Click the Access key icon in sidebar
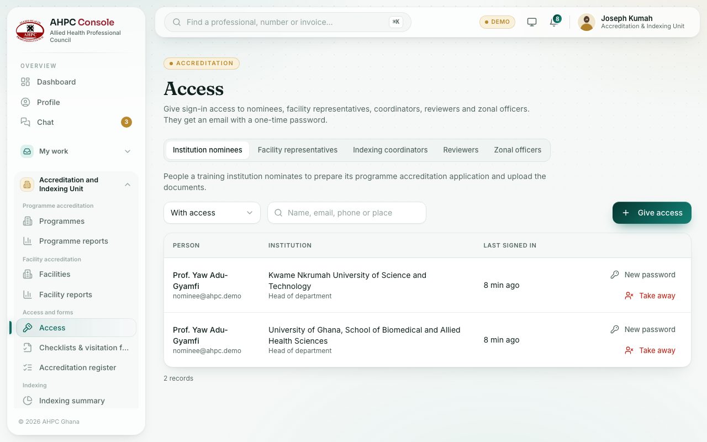This screenshot has height=442, width=707. pos(28,328)
